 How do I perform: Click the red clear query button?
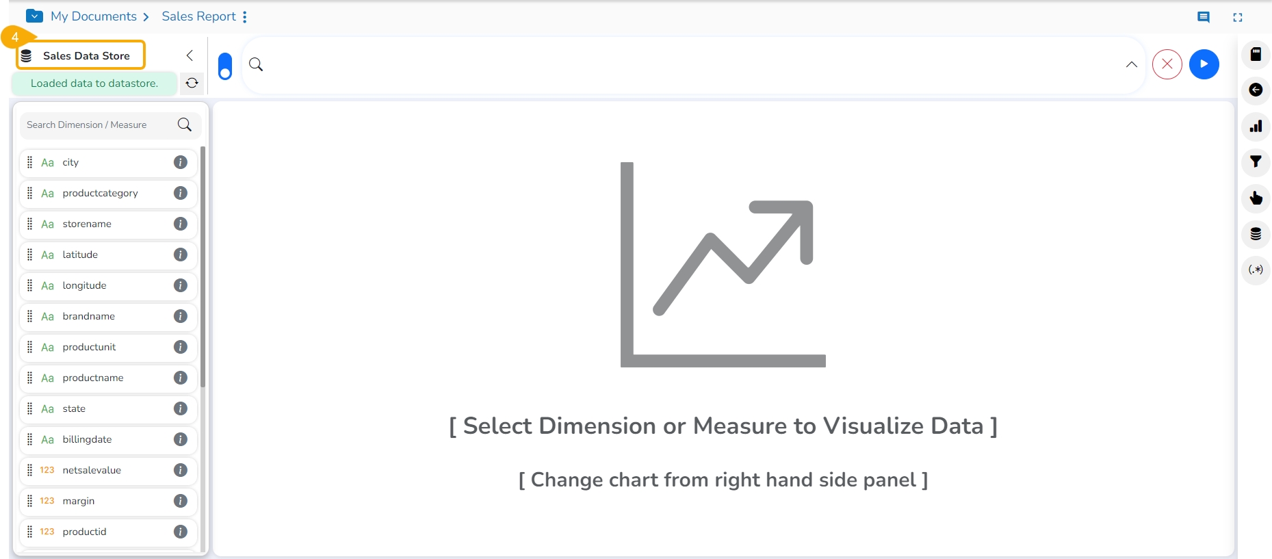click(x=1167, y=64)
